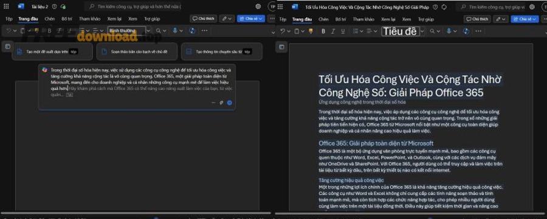Click Dictate microphone in right window
Viewport: 547px width, 219px height.
pos(449,31)
